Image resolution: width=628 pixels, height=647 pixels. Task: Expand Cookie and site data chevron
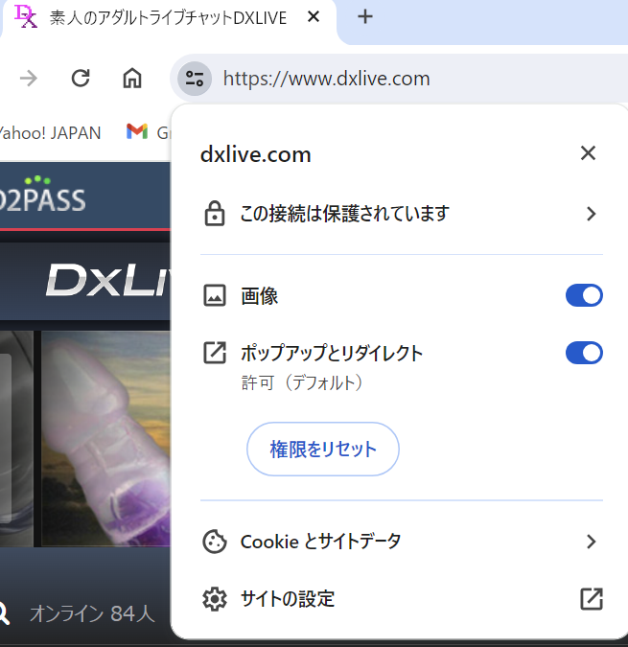coord(592,542)
